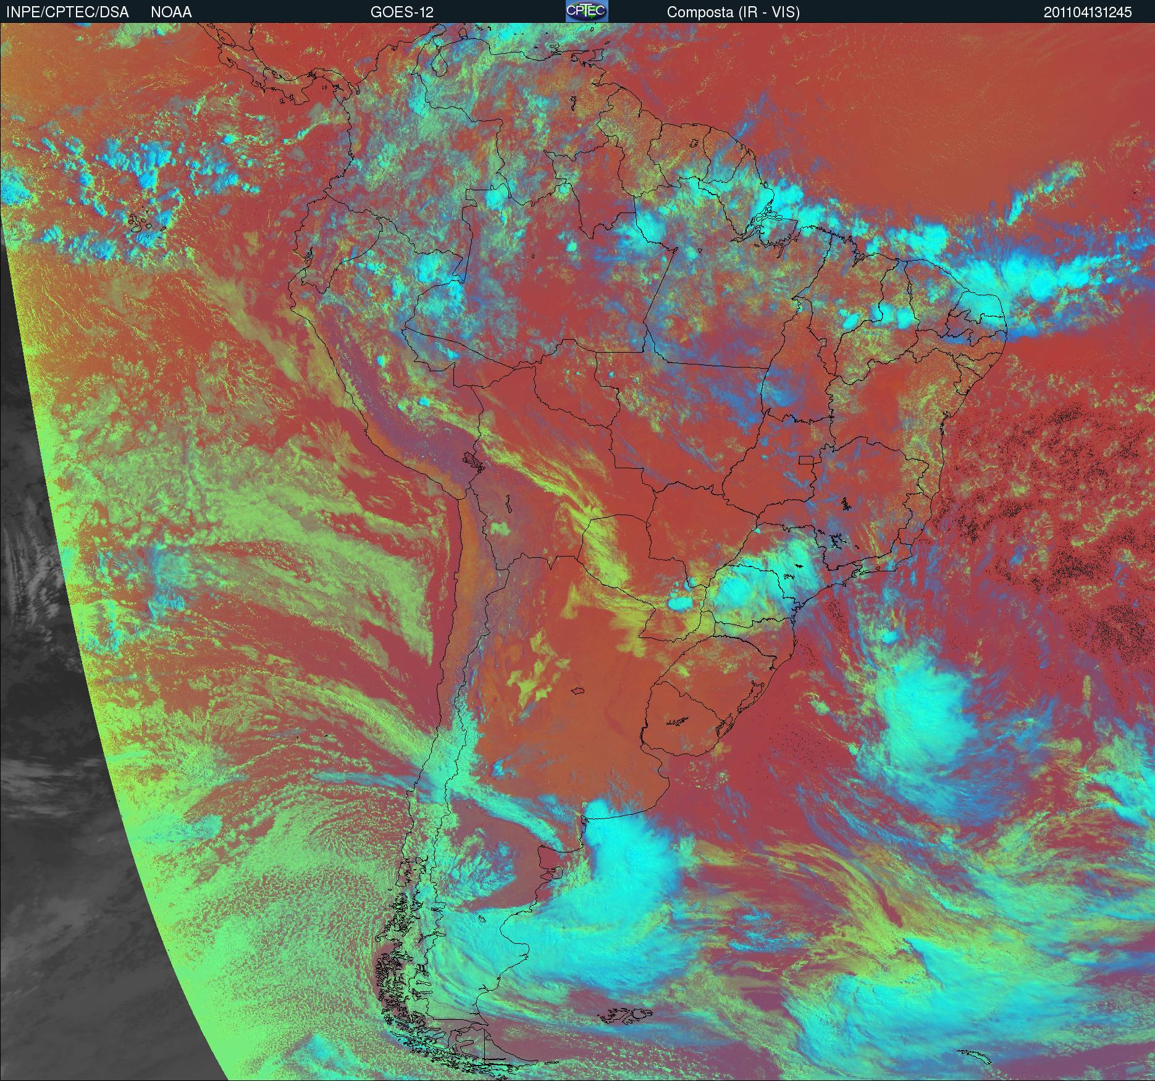
Task: Click the INPE/CPTEC/DSA label
Action: [x=67, y=12]
